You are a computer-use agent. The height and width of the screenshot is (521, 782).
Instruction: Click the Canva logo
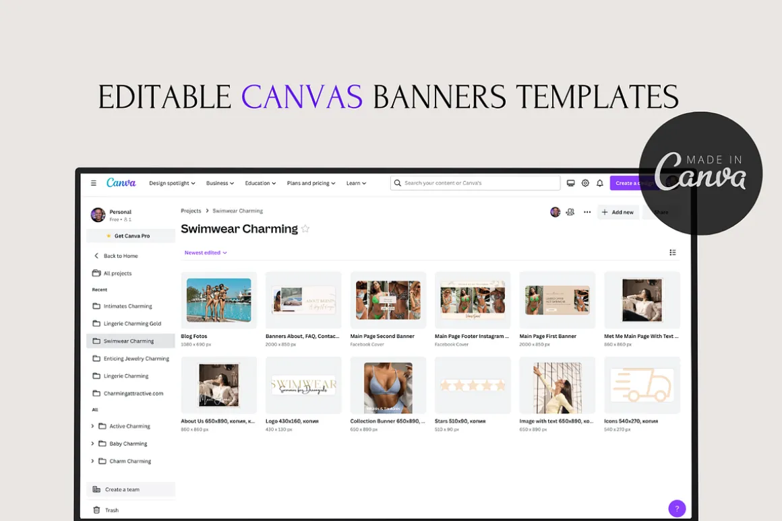point(121,183)
